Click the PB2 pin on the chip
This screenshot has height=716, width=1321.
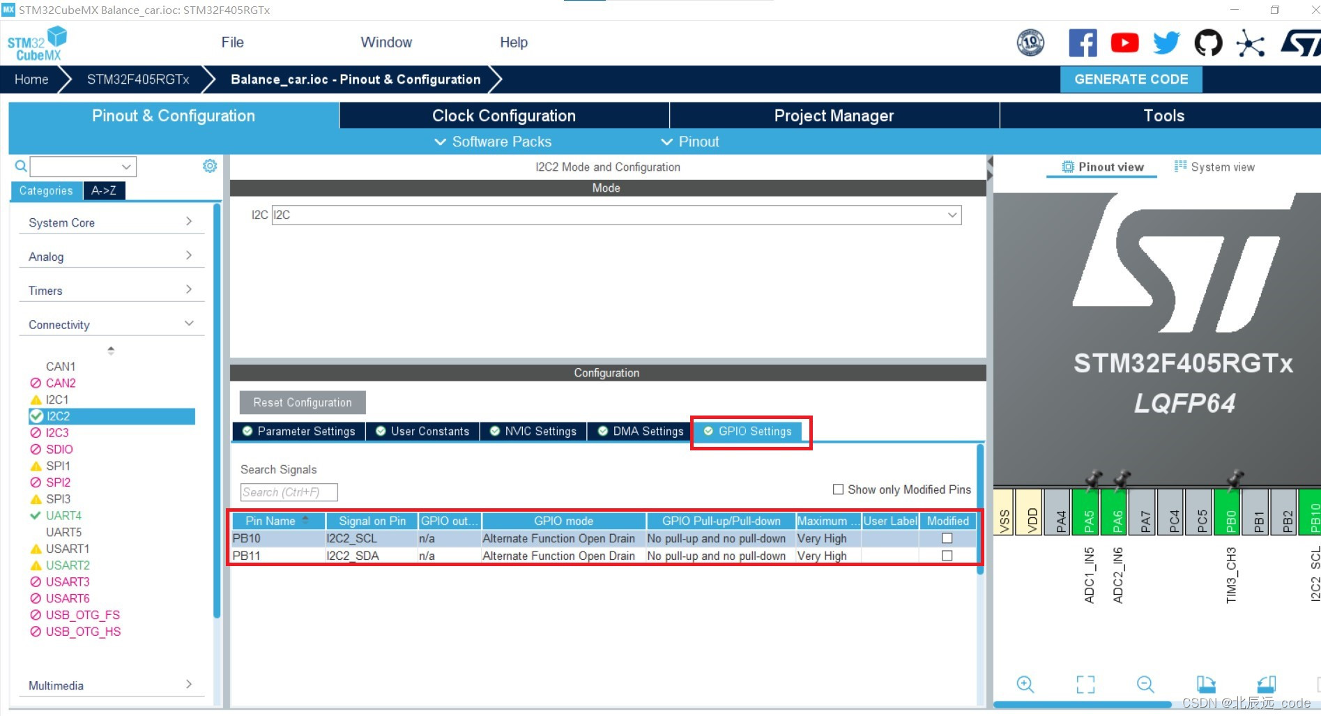click(x=1285, y=512)
